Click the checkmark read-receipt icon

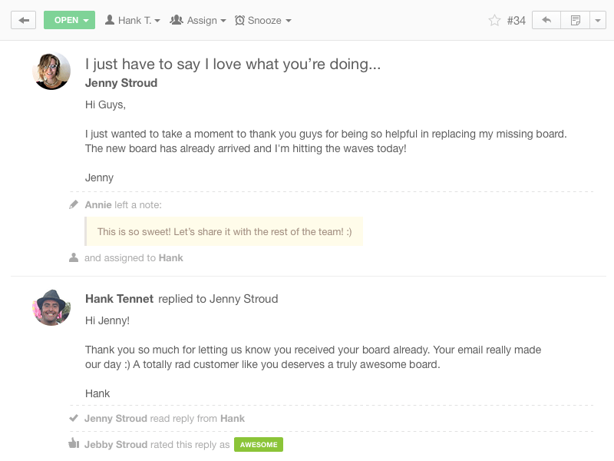[74, 418]
